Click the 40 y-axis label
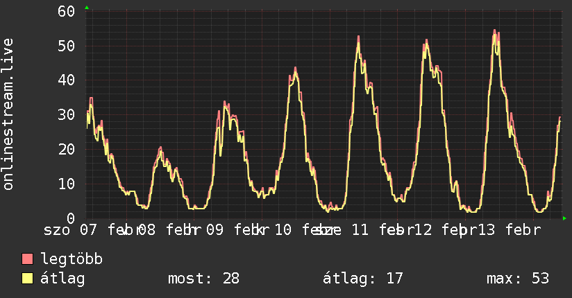Viewport: 572px width, 298px height. click(67, 80)
